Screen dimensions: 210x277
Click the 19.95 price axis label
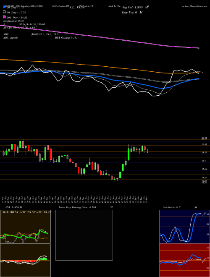[x=205, y=144]
